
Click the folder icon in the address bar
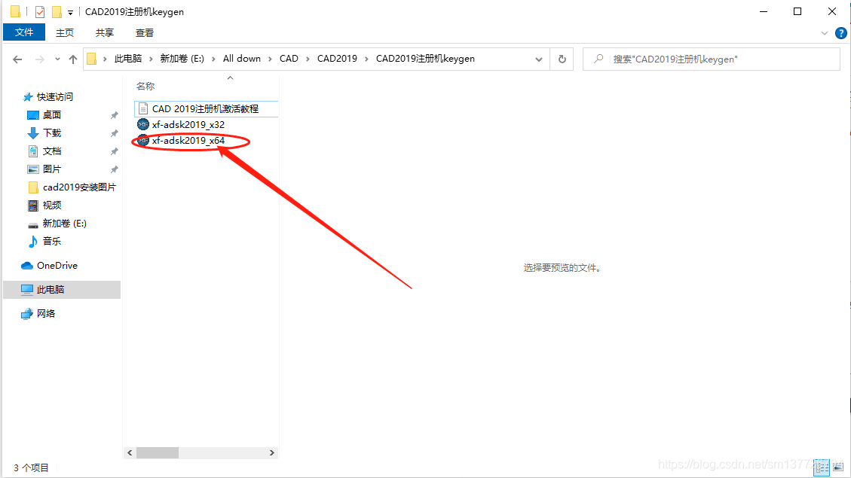pyautogui.click(x=92, y=59)
